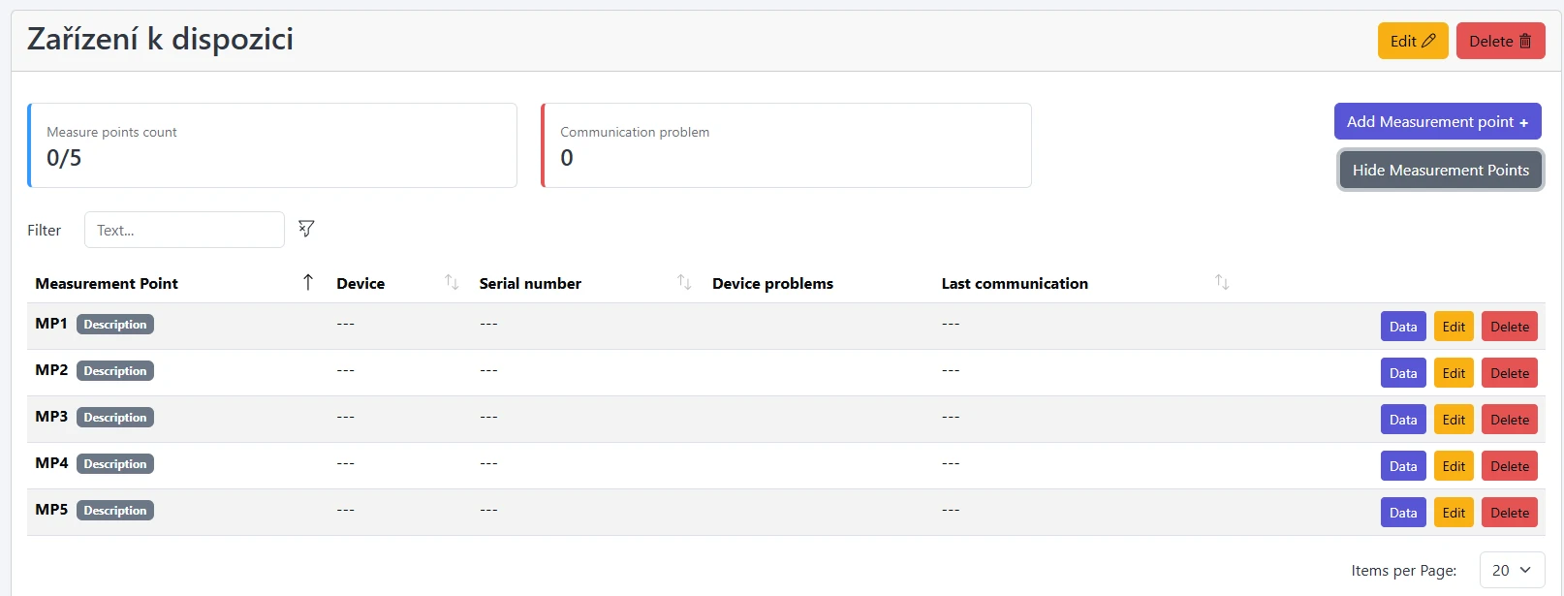Click the Device problems column header

772,283
